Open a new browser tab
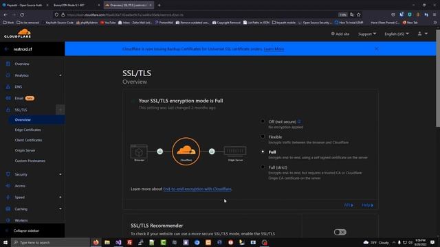Screen dimensions: 440x247 [x=159, y=5]
